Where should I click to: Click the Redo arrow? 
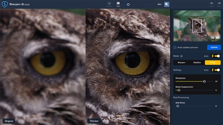point(219,4)
